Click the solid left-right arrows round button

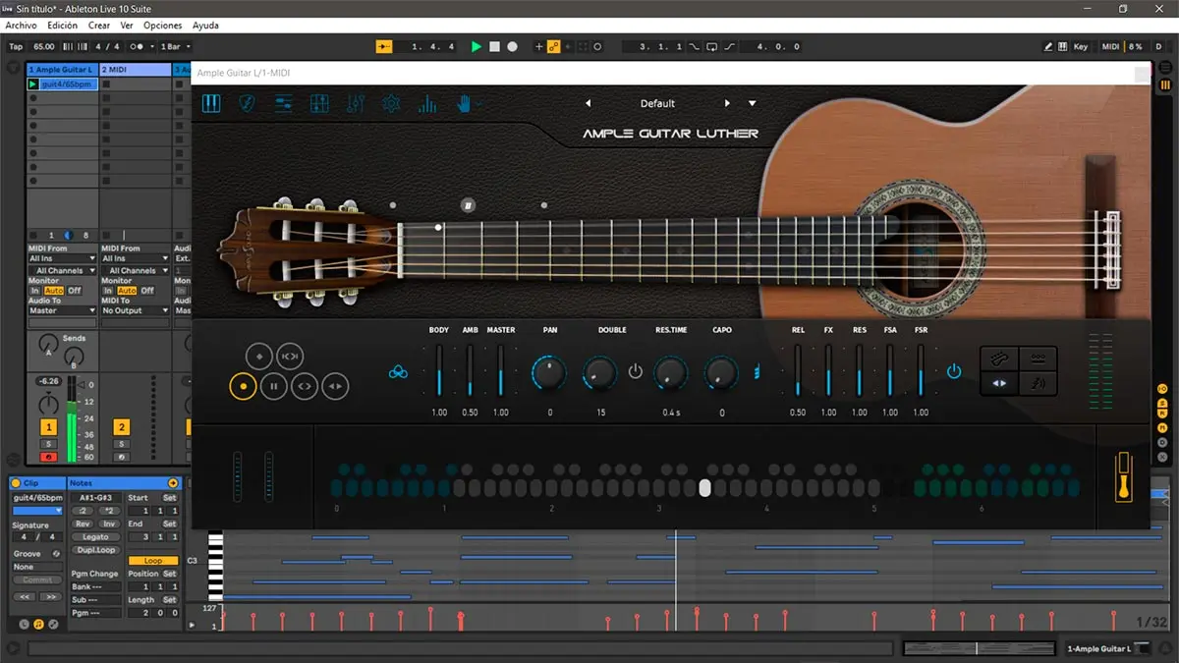pyautogui.click(x=336, y=386)
